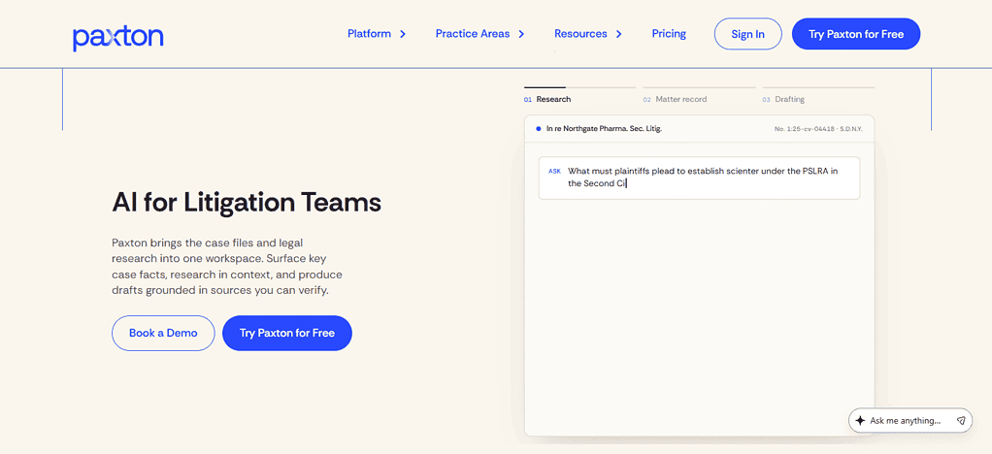Viewport: 992px width, 454px height.
Task: Click the sparkle icon in Ask me anything
Action: click(x=860, y=420)
